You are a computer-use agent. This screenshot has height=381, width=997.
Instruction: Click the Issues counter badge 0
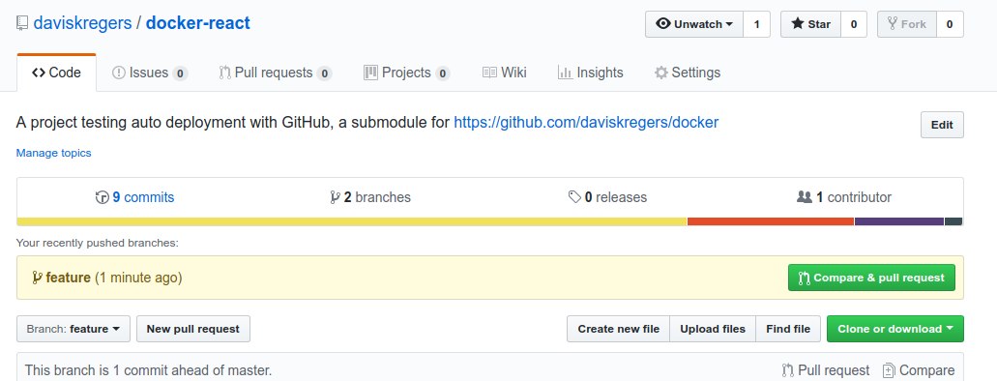[x=180, y=73]
